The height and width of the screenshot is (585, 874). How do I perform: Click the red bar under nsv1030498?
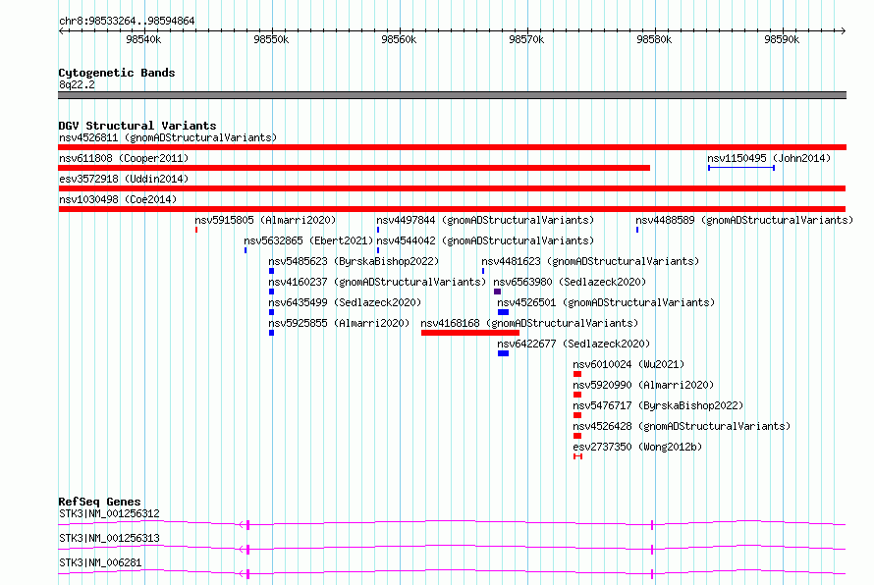coord(452,209)
